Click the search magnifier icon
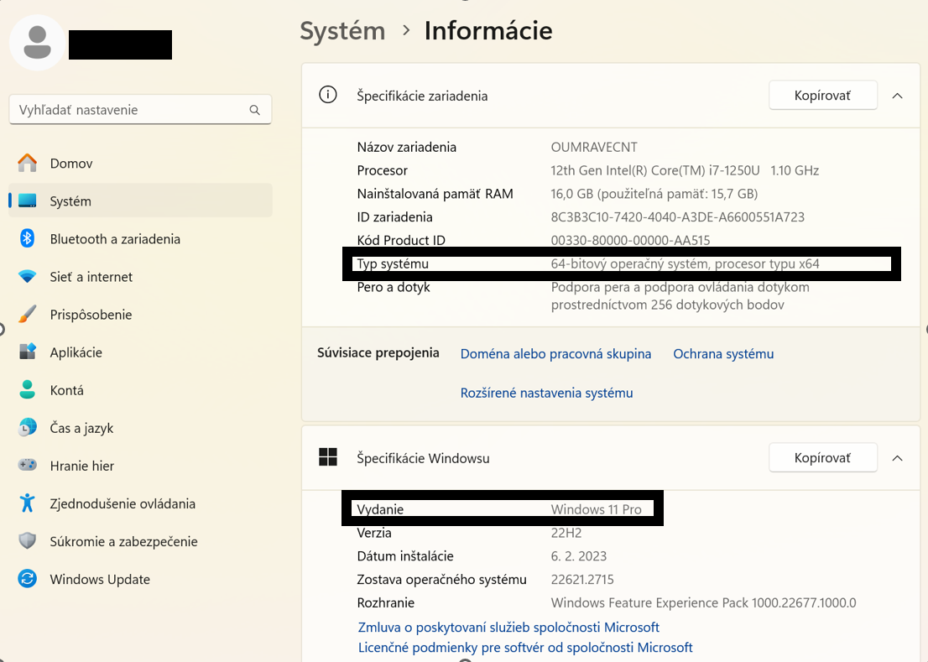 point(254,110)
